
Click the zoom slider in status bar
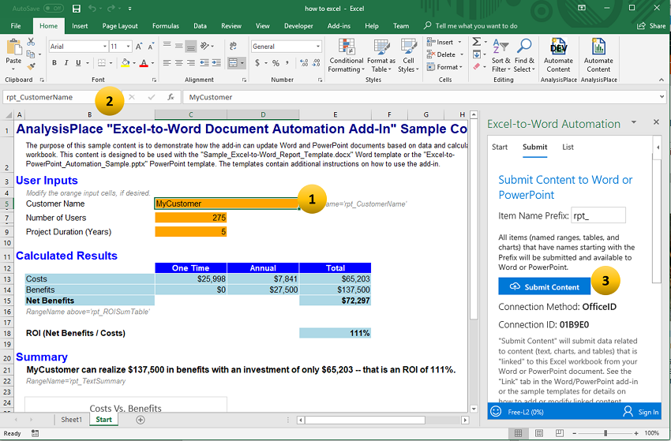point(607,433)
